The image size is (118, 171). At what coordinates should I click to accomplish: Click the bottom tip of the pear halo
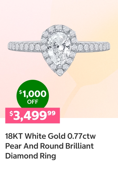(x=60, y=73)
